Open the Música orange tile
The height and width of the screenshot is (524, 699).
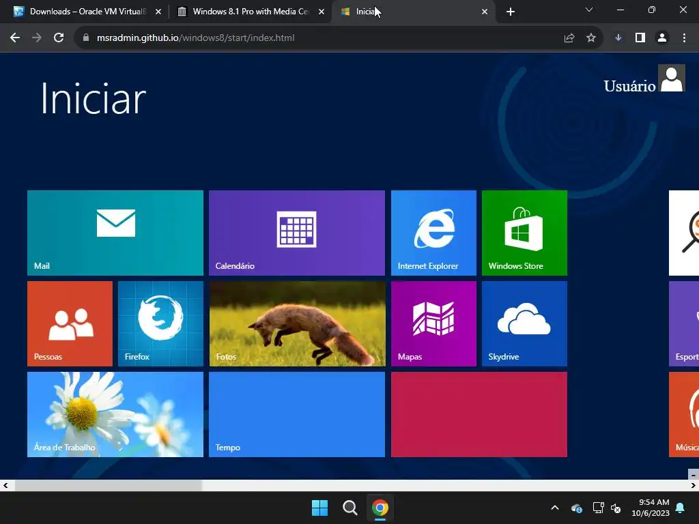pyautogui.click(x=684, y=414)
